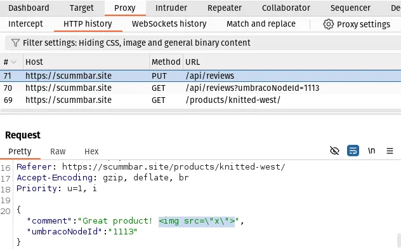Switch request view to Pretty
The height and width of the screenshot is (249, 401).
pyautogui.click(x=20, y=151)
